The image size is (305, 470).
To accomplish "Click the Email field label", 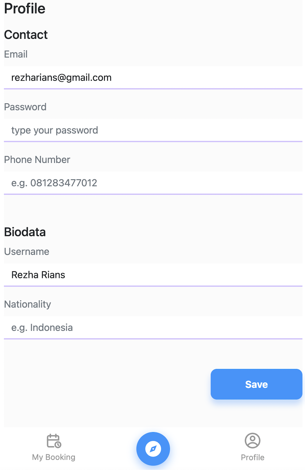I will [16, 54].
